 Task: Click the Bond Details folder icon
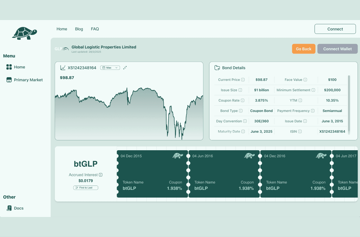[x=217, y=68]
